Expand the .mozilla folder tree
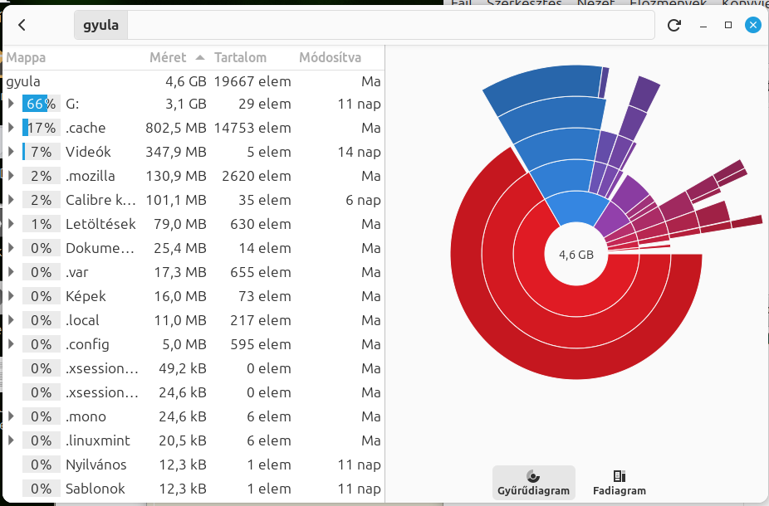769x506 pixels. click(x=11, y=176)
